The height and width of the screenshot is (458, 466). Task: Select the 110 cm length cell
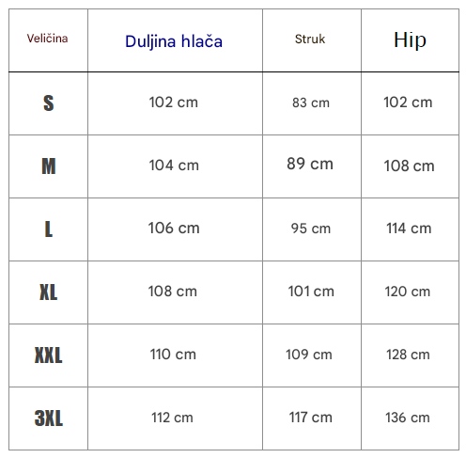173,355
